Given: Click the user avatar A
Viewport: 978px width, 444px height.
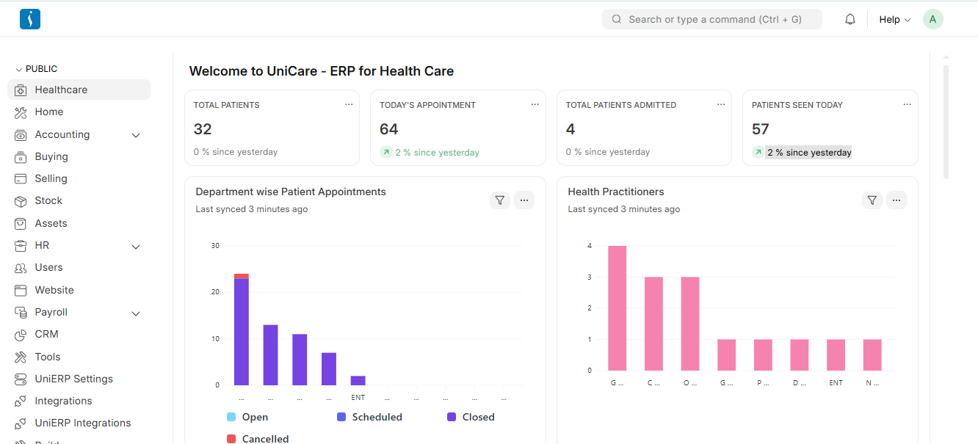Looking at the screenshot, I should click(x=932, y=20).
